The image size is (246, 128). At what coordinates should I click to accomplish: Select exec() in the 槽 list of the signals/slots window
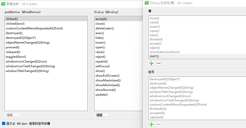pyautogui.click(x=197, y=35)
